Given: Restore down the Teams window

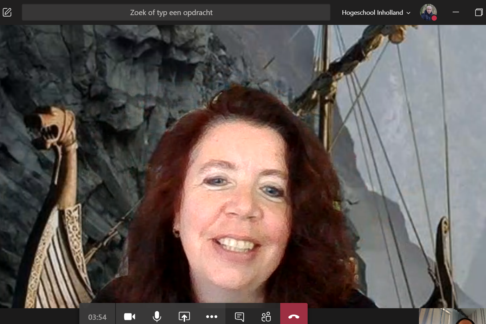Looking at the screenshot, I should (479, 12).
